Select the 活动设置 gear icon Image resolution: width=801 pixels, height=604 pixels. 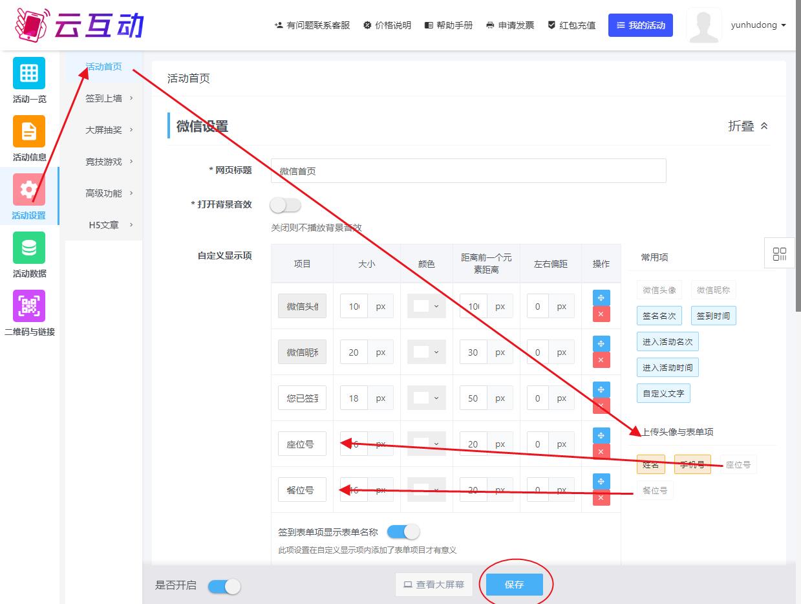point(29,189)
